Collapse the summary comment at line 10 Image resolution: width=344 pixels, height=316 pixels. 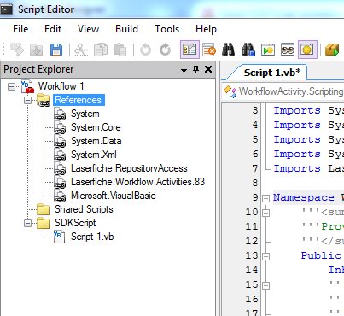click(x=265, y=213)
